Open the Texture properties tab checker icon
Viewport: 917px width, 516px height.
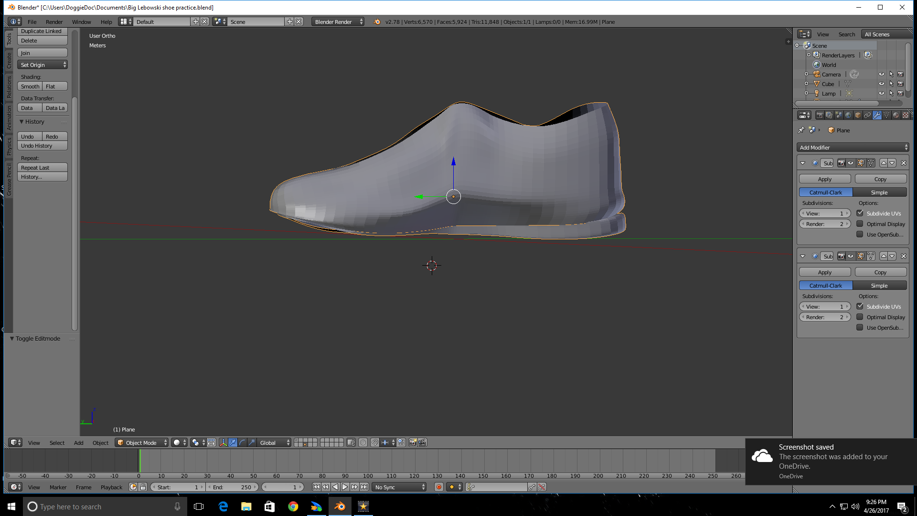point(906,115)
